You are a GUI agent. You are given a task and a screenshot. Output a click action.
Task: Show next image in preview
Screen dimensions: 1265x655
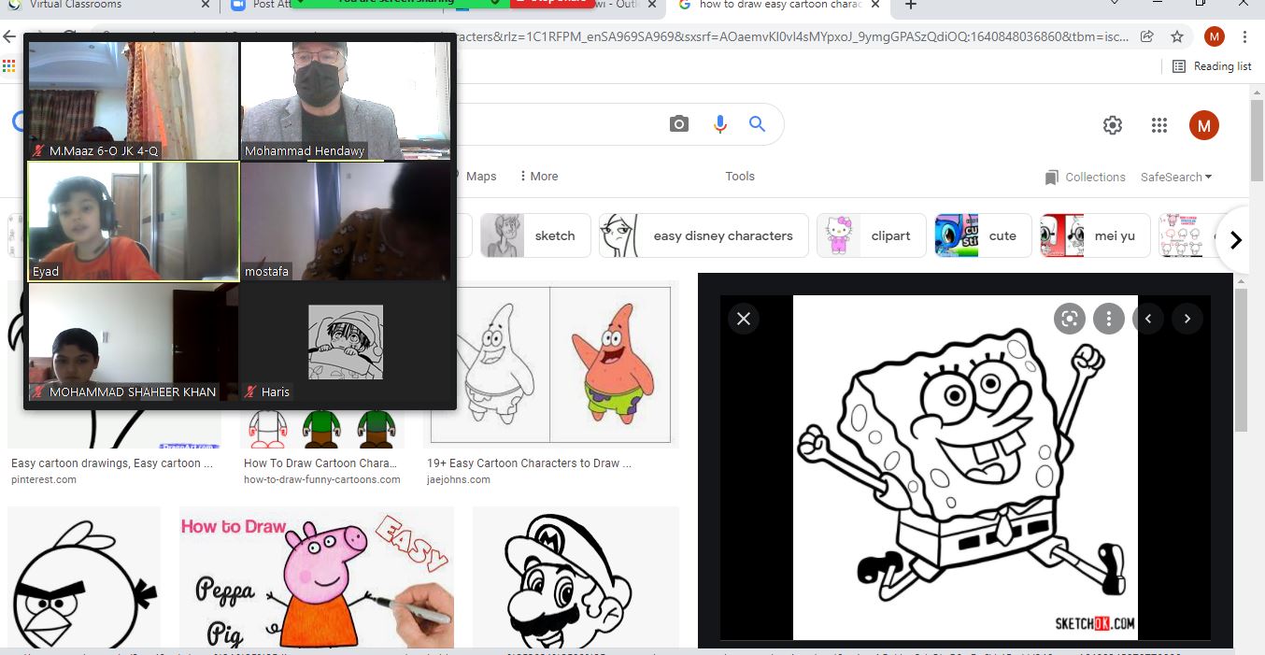(x=1187, y=319)
